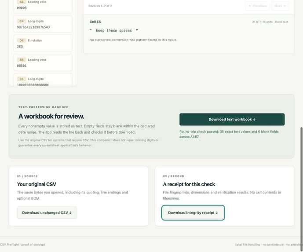This screenshot has height=252, width=303.
Task: Click '02 / RECORD' label
Action: point(174,176)
